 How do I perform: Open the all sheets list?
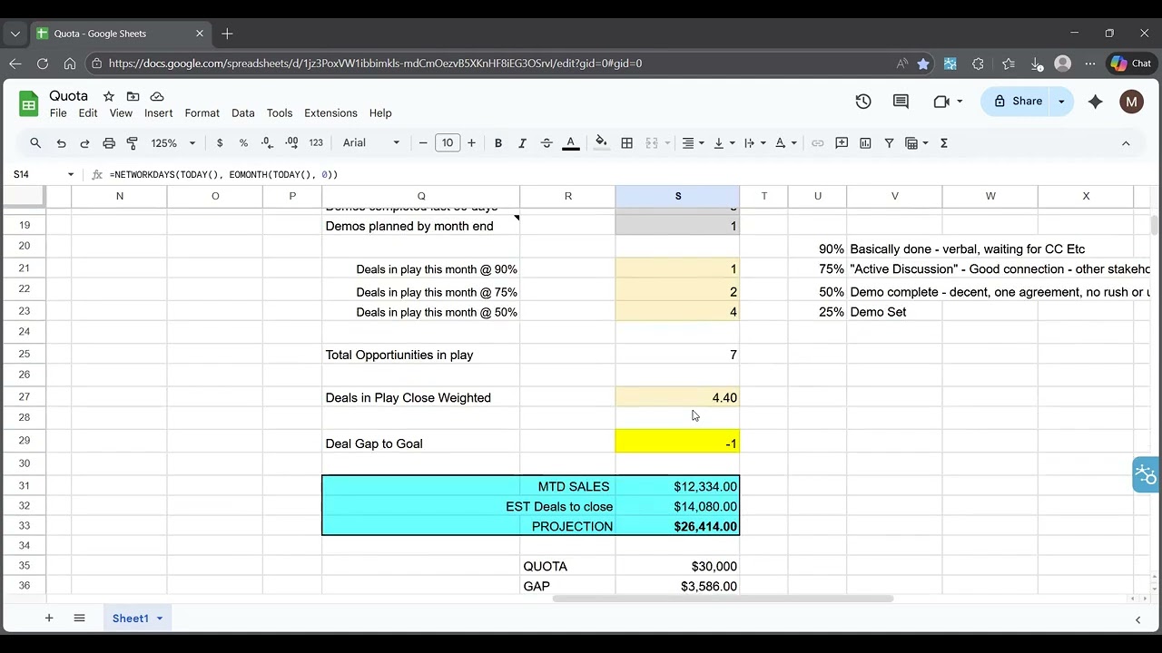[79, 619]
